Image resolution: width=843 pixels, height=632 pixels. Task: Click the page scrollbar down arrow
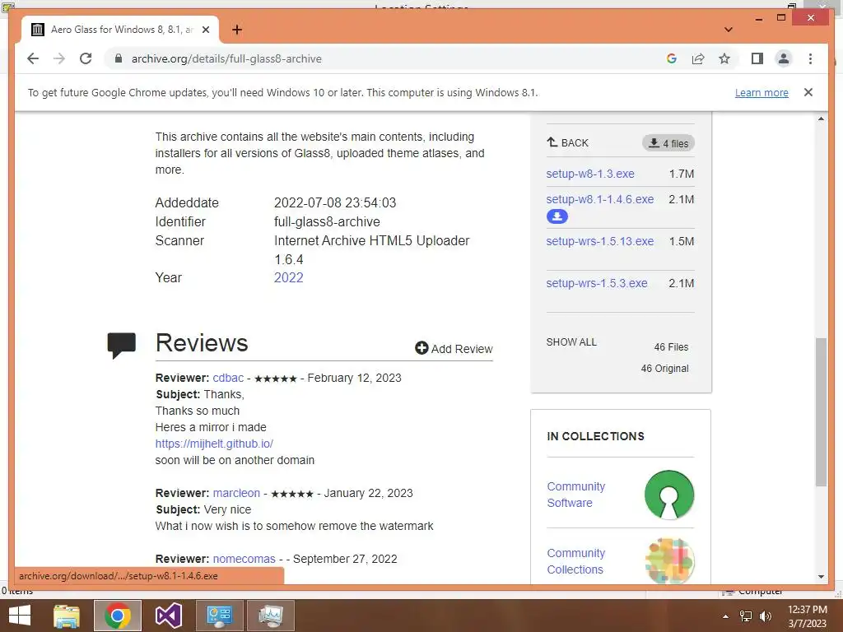coord(821,577)
